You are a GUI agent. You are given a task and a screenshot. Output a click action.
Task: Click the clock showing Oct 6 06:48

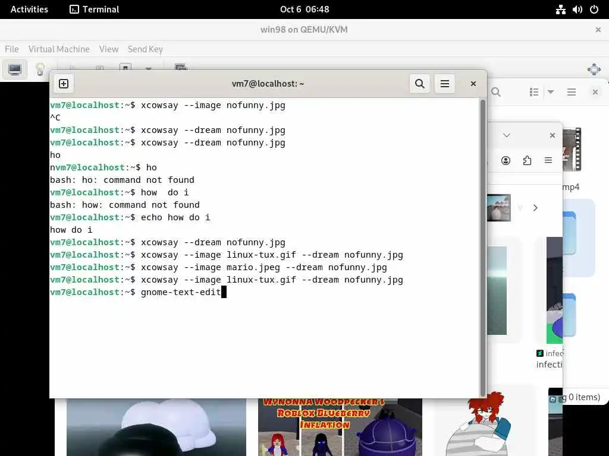point(304,9)
